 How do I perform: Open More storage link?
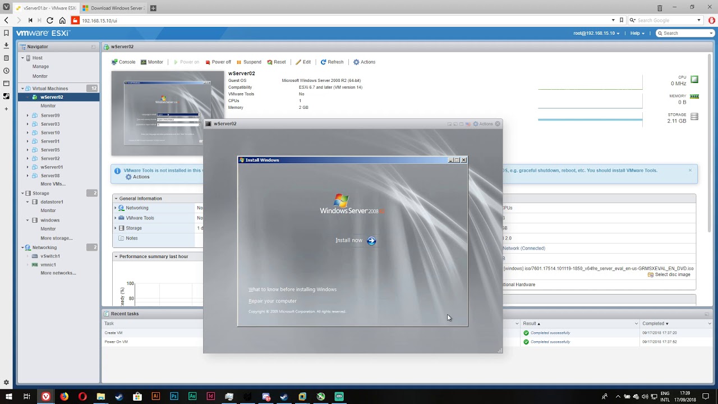click(x=57, y=238)
